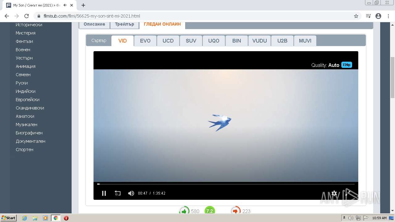Select the VID server tab
The width and height of the screenshot is (395, 222).
(x=123, y=41)
